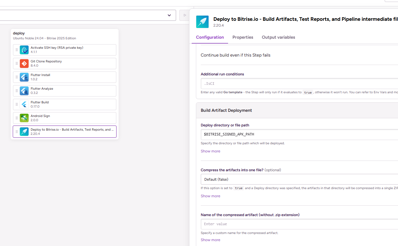Click the Deploy directory or file path field
Image resolution: width=398 pixels, height=246 pixels.
pyautogui.click(x=299, y=134)
